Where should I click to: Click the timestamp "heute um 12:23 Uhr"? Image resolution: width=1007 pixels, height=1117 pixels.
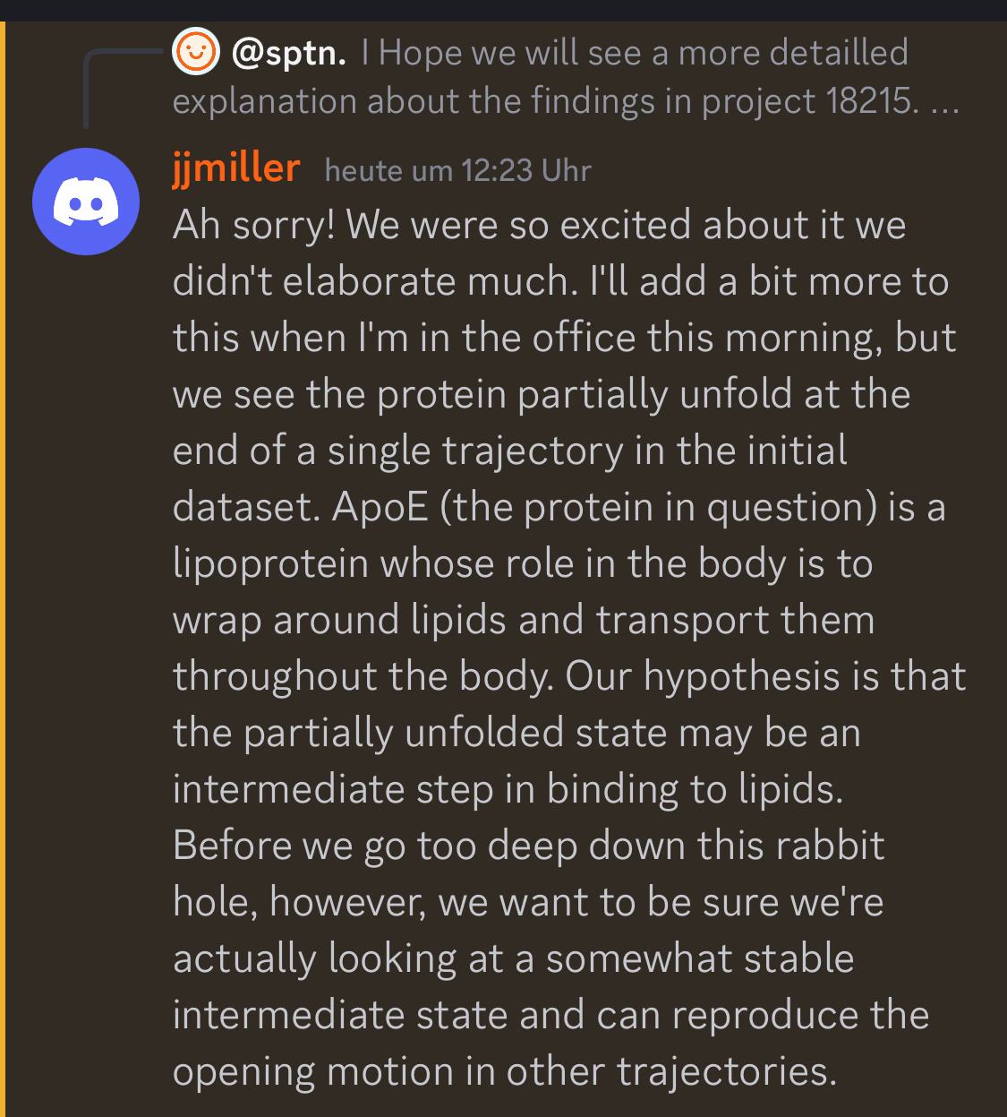coord(457,170)
